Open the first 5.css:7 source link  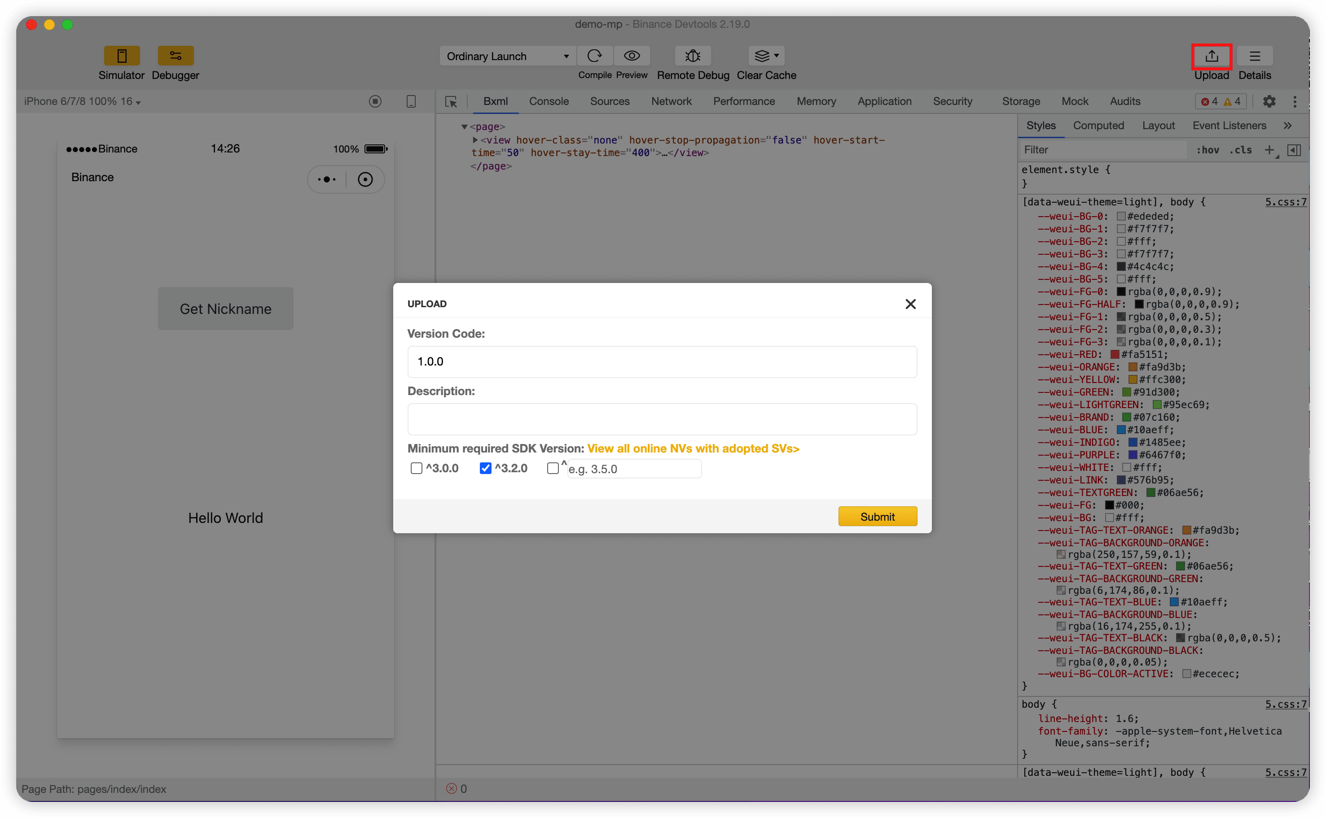tap(1286, 202)
